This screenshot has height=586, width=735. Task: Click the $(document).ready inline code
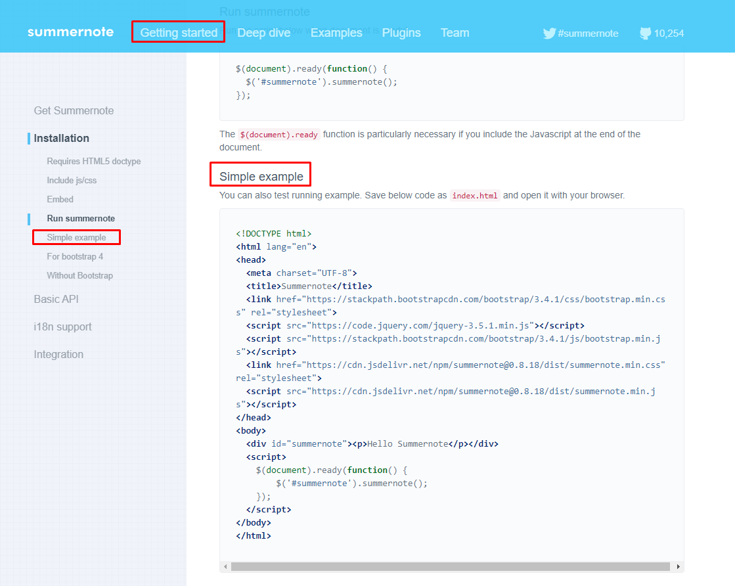click(279, 135)
